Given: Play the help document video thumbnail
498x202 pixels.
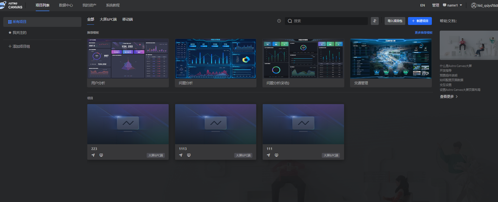Looking at the screenshot, I should point(469,45).
